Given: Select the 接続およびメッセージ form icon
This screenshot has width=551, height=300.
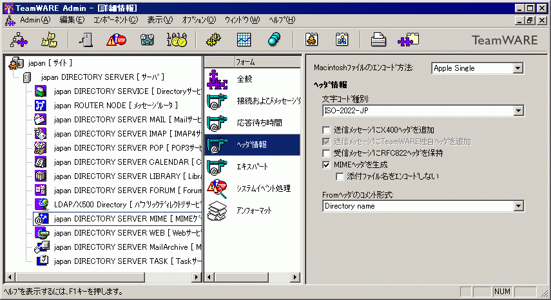Looking at the screenshot, I should [217, 102].
